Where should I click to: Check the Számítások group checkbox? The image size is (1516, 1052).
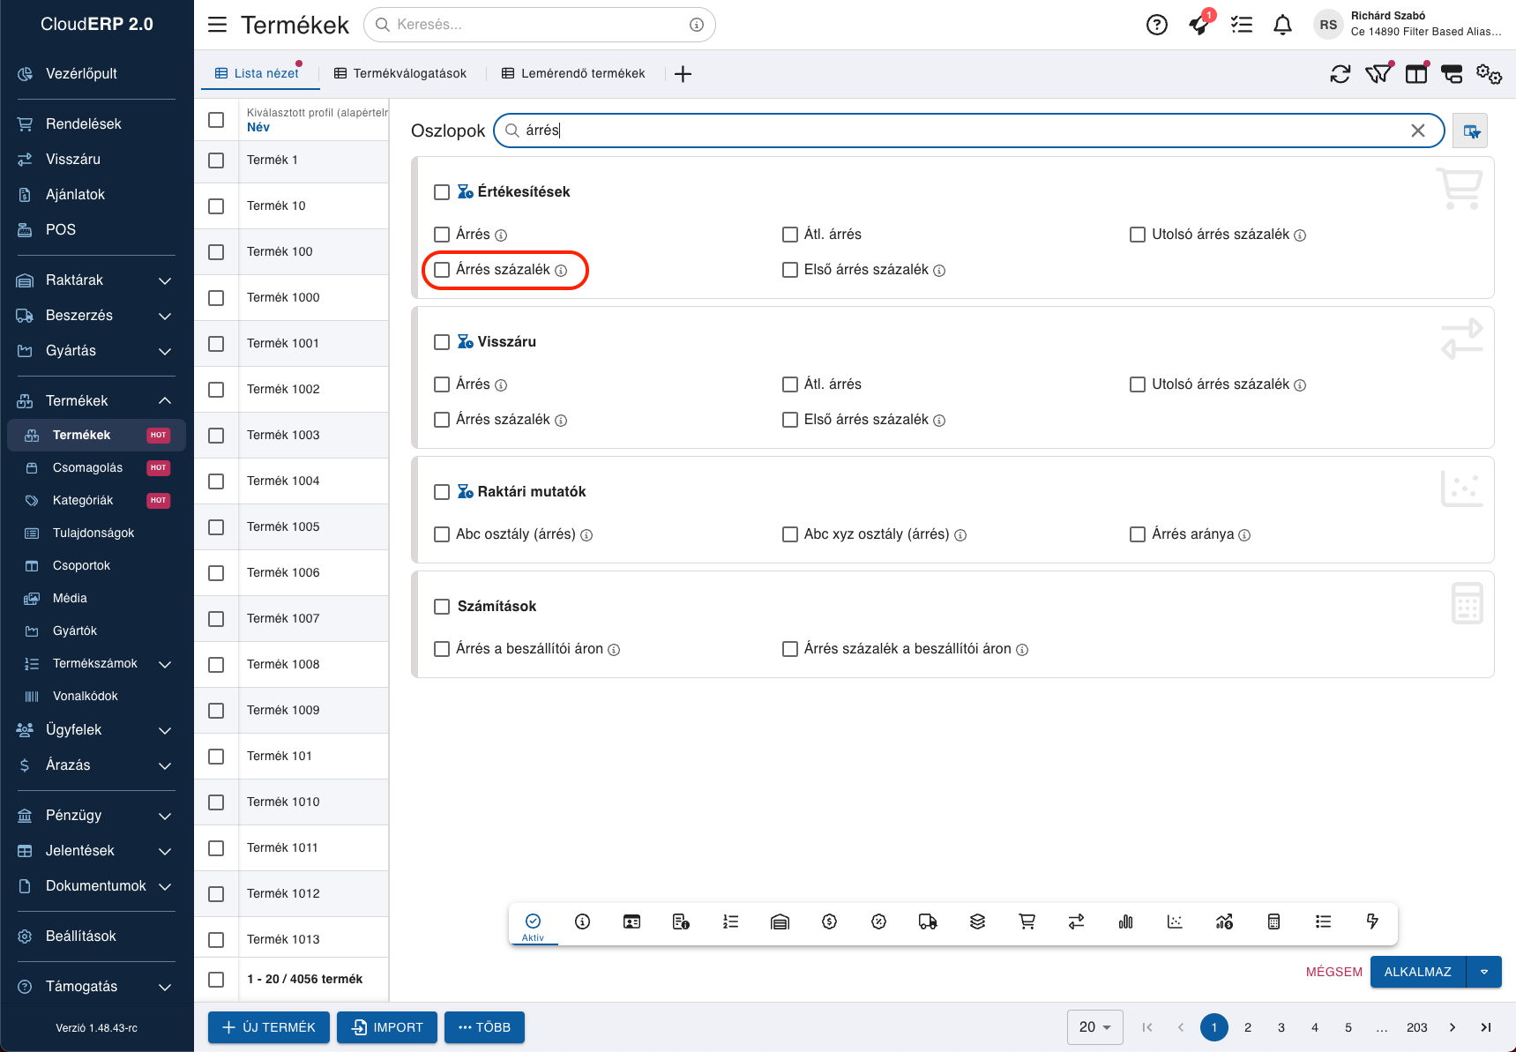coord(442,607)
